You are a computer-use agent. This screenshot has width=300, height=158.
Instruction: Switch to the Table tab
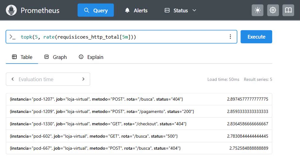click(22, 57)
